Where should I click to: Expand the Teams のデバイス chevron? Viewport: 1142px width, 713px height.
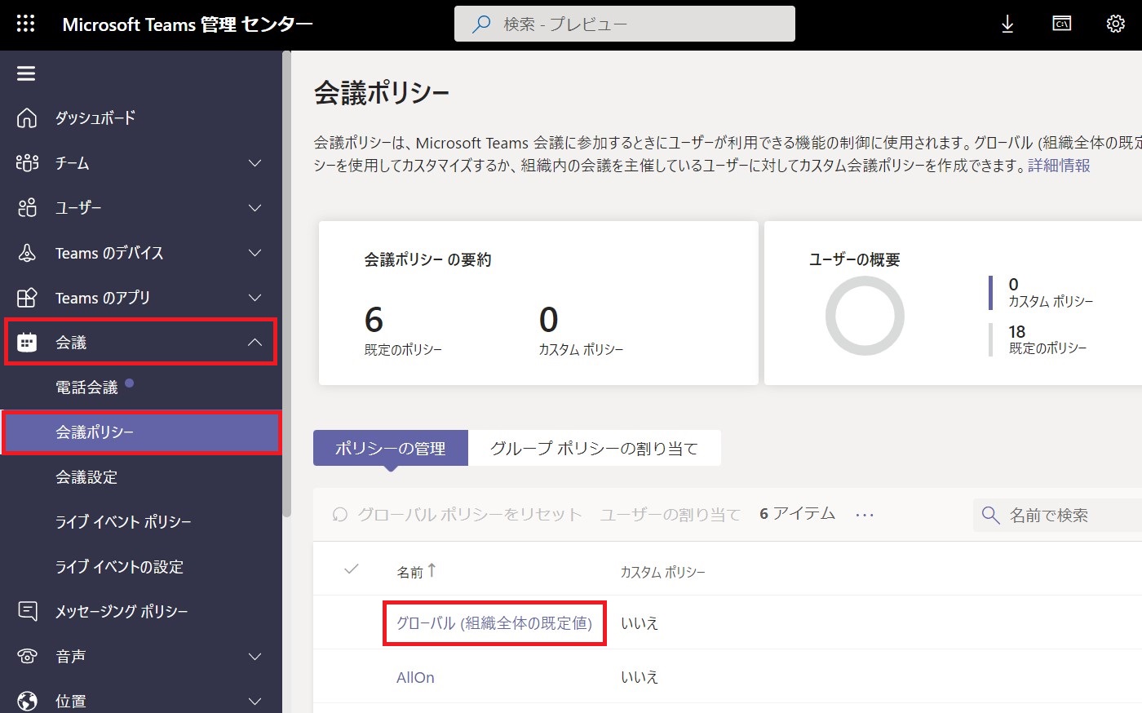tap(255, 253)
